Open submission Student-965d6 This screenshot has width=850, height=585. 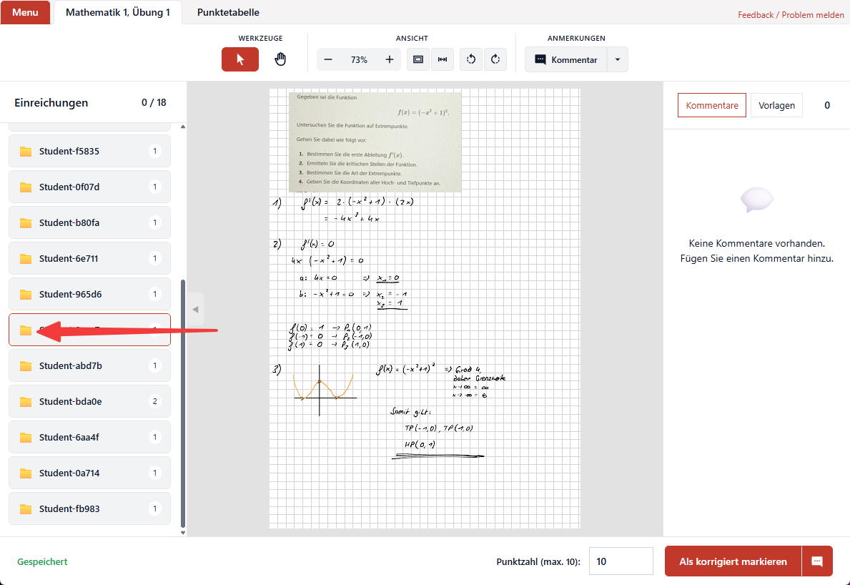click(89, 295)
